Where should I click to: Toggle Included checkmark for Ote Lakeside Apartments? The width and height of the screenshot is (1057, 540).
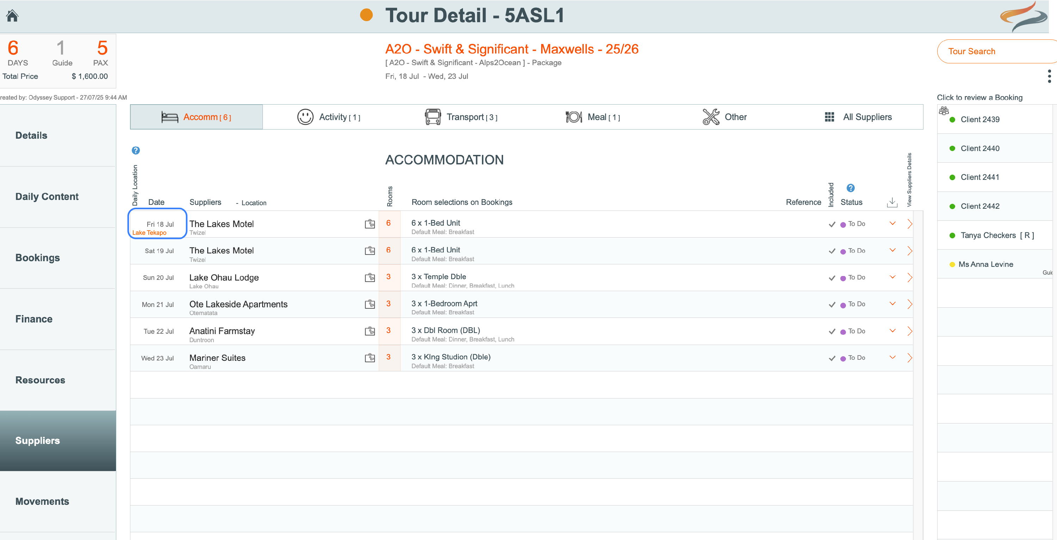coord(832,304)
